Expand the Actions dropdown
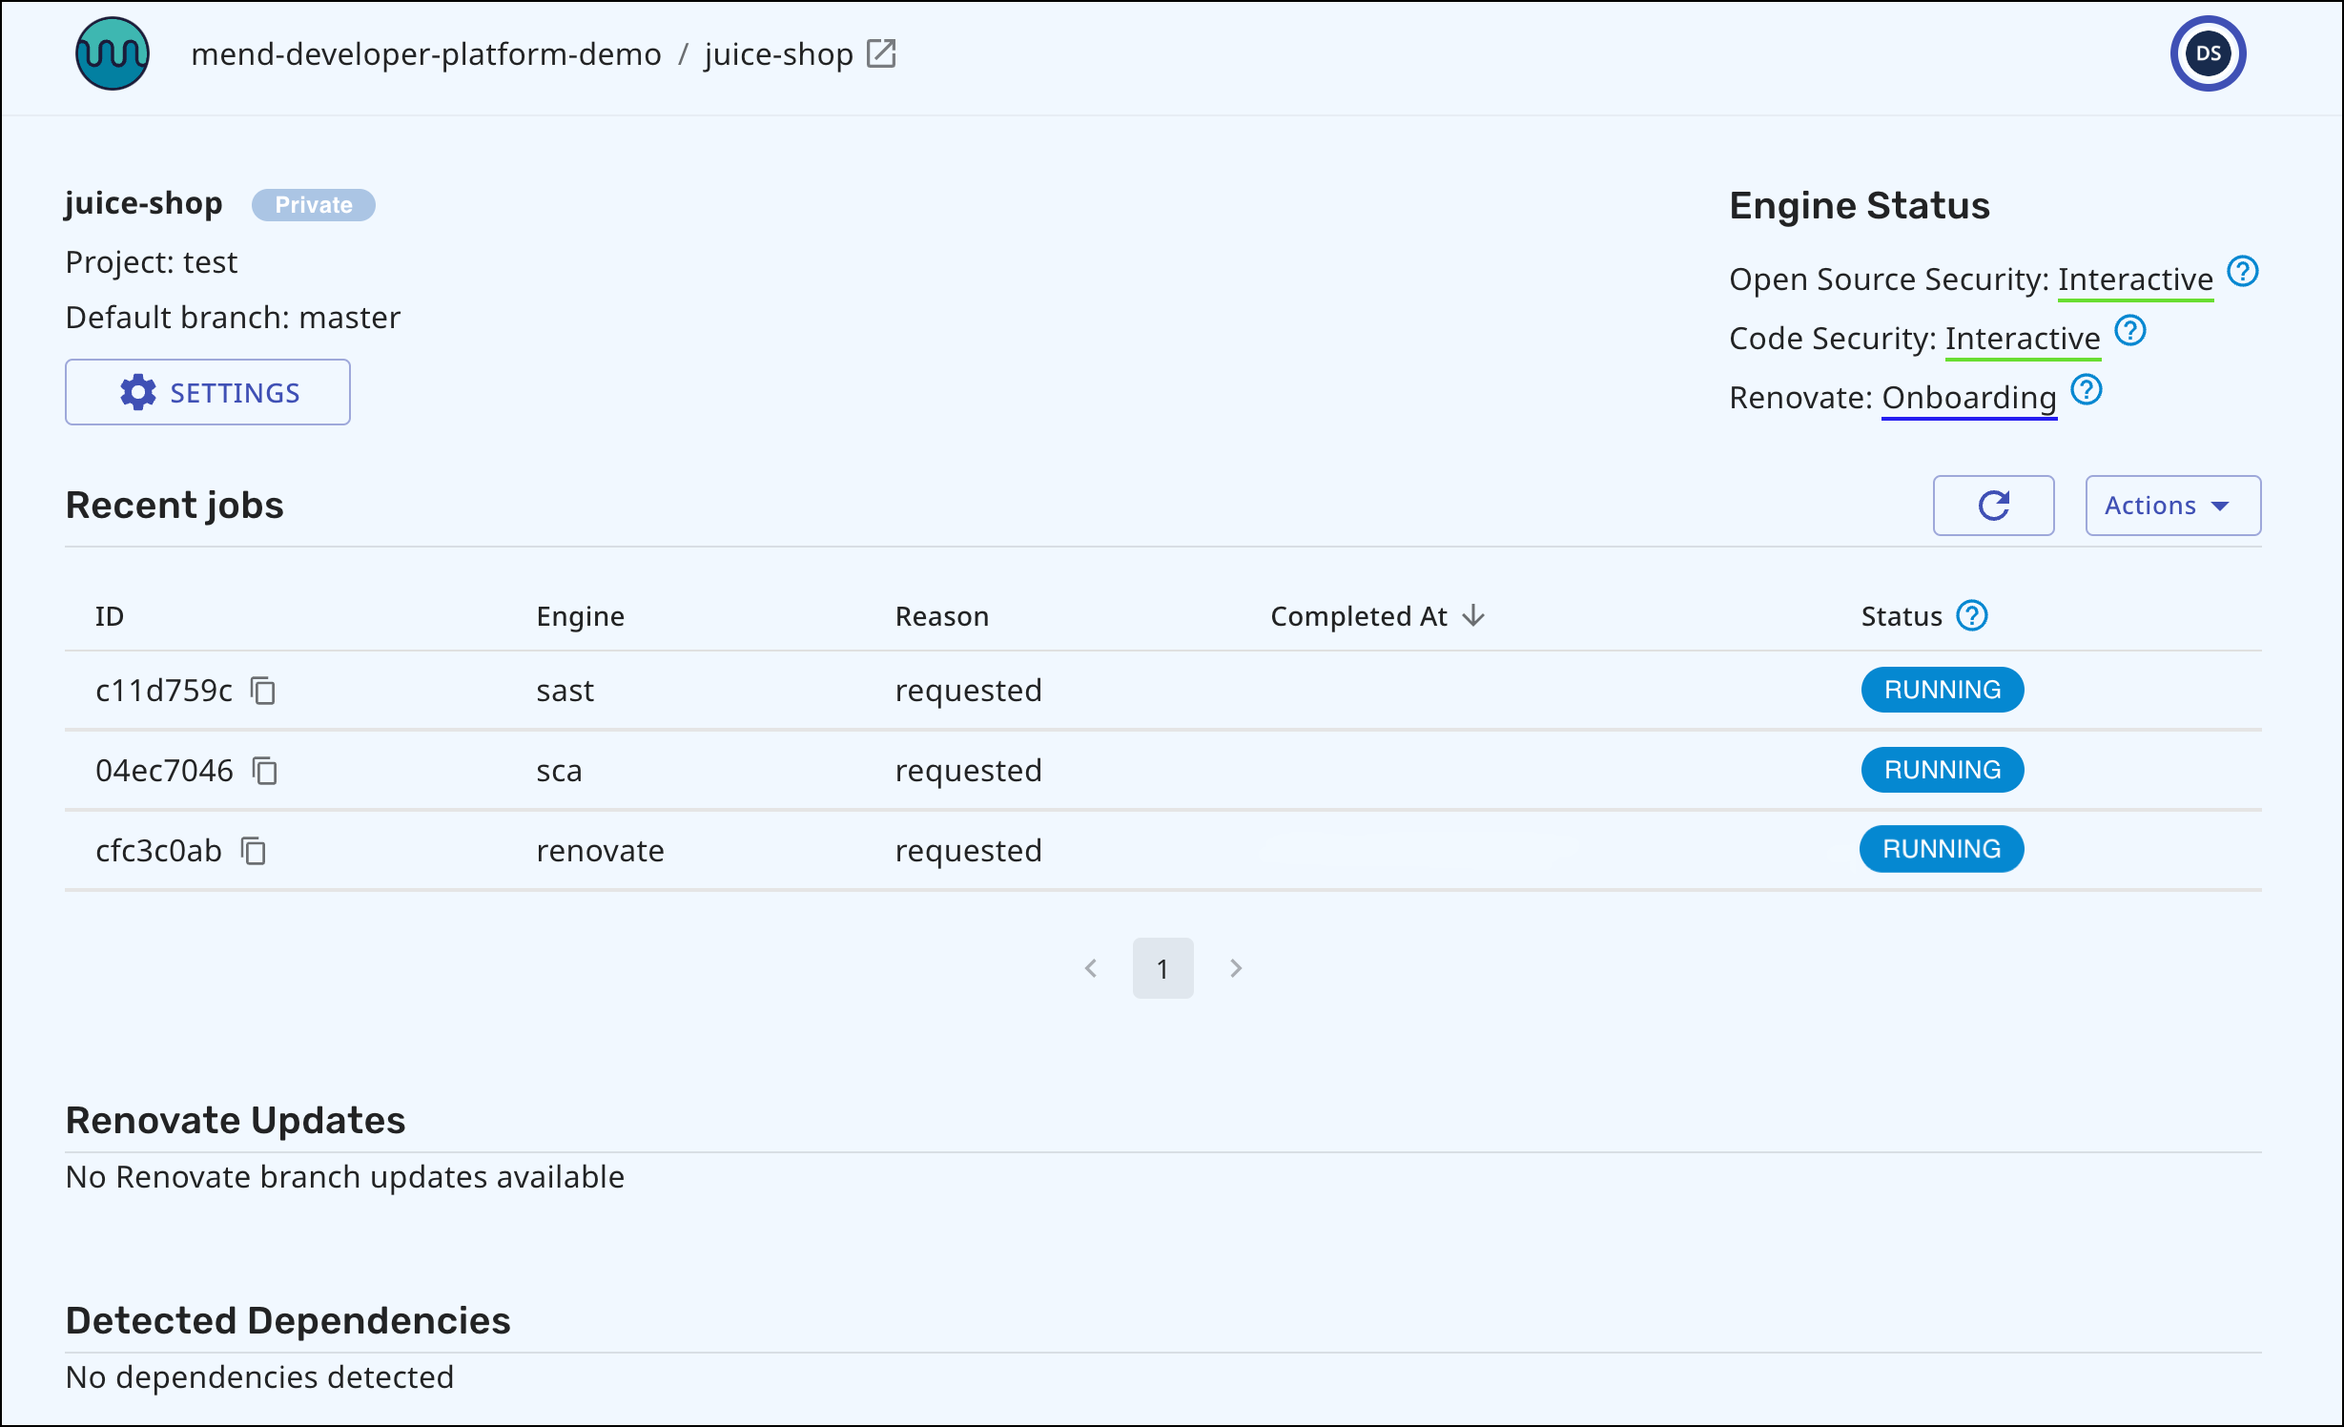 pos(2172,506)
